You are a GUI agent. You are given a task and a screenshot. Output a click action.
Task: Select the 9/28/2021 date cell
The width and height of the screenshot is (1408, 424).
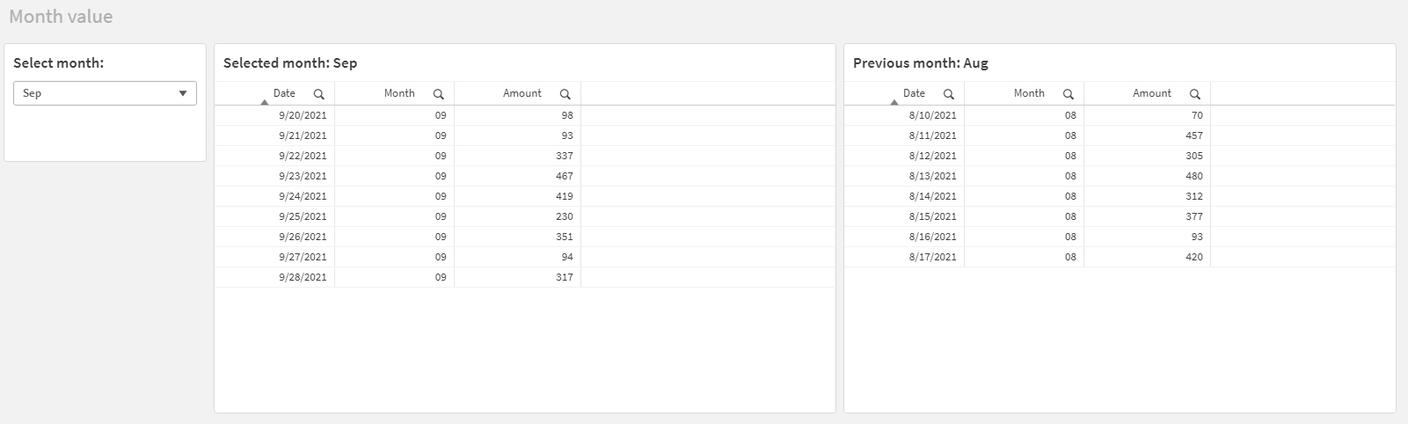tap(274, 277)
